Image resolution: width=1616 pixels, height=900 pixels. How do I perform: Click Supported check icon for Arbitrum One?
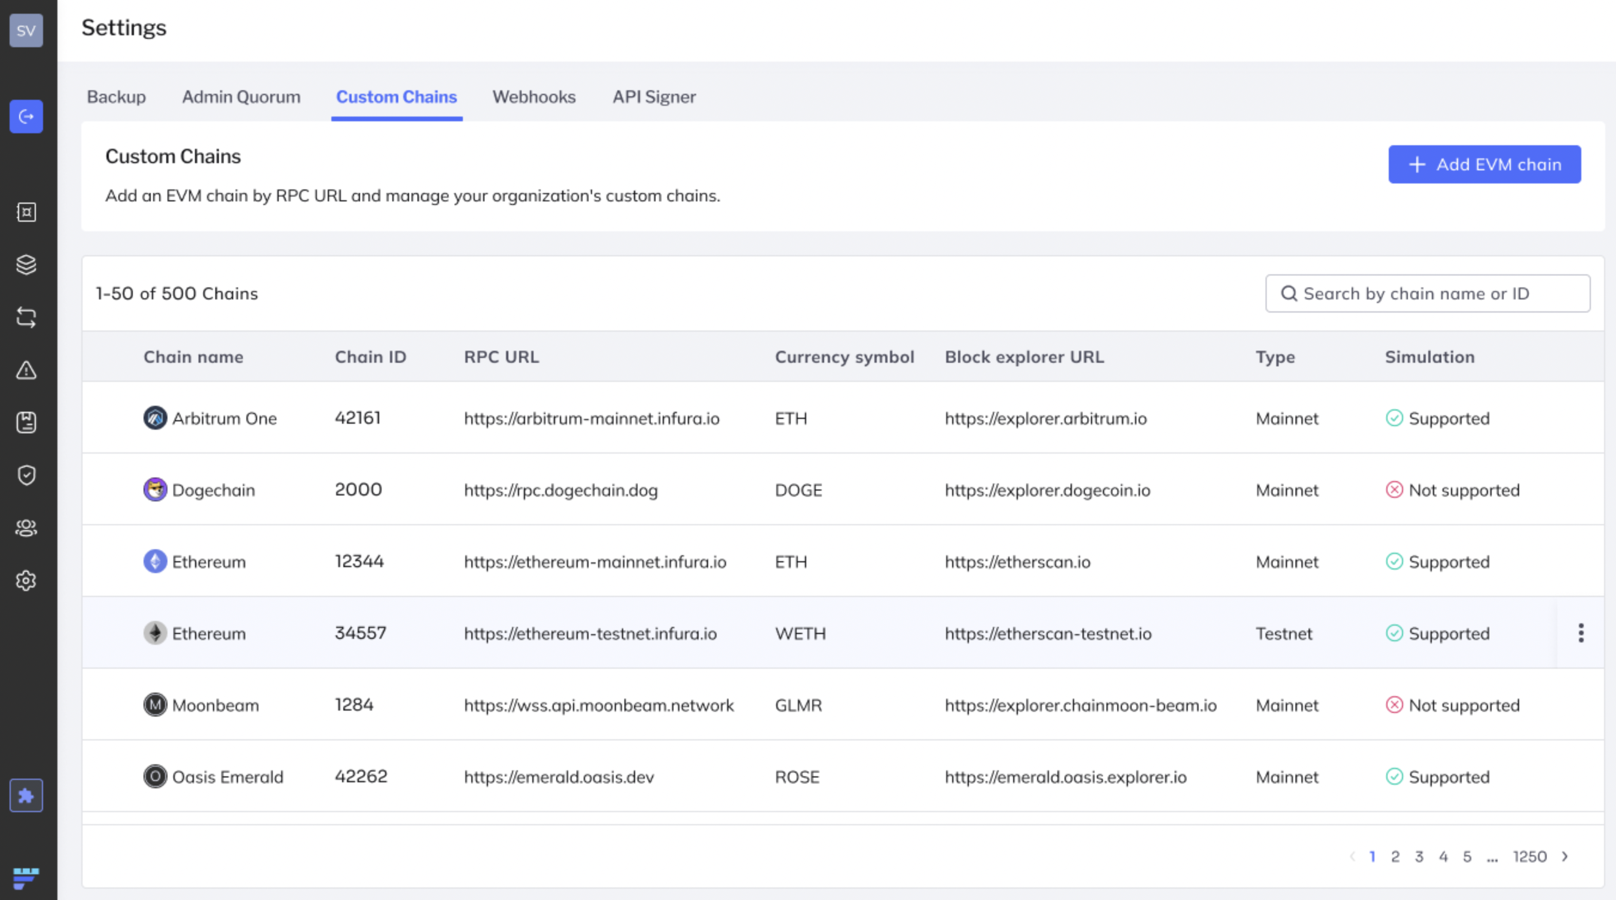tap(1394, 418)
